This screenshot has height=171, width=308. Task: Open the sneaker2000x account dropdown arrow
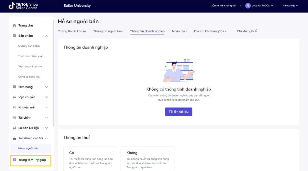[272, 6]
